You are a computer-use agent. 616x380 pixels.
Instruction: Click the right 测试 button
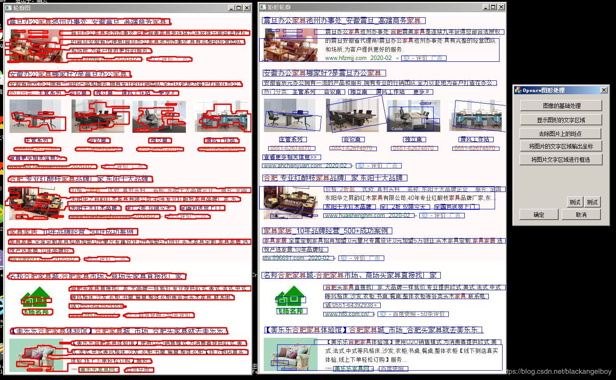tap(592, 202)
